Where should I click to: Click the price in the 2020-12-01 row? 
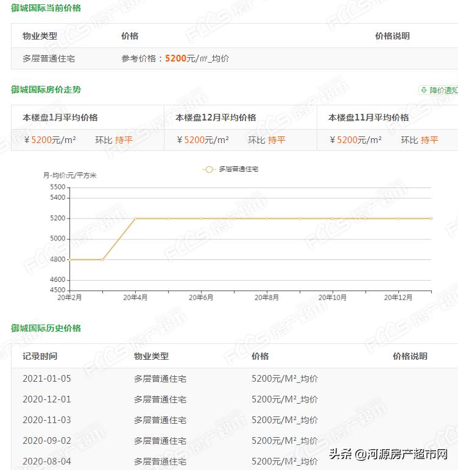click(x=284, y=399)
